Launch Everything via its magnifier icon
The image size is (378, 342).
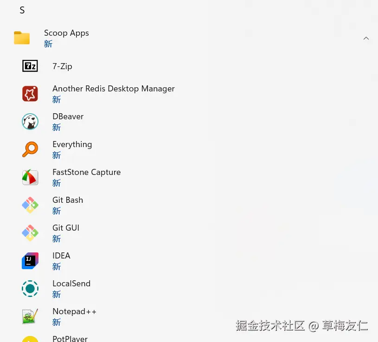30,149
